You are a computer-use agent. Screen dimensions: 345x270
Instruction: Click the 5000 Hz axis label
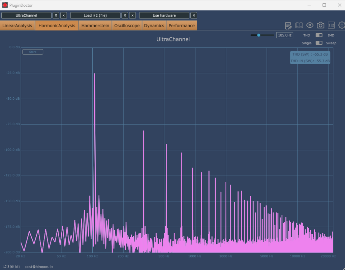click(x=266, y=256)
